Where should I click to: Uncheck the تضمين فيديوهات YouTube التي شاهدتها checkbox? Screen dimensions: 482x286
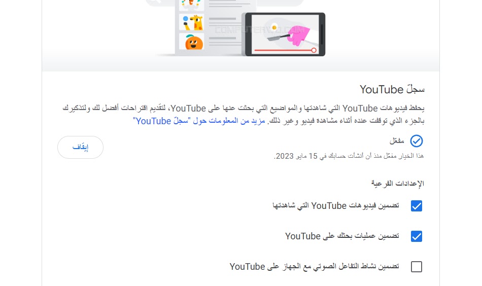click(x=416, y=206)
